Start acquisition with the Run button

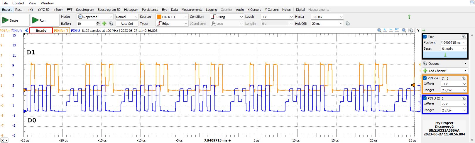(35, 20)
